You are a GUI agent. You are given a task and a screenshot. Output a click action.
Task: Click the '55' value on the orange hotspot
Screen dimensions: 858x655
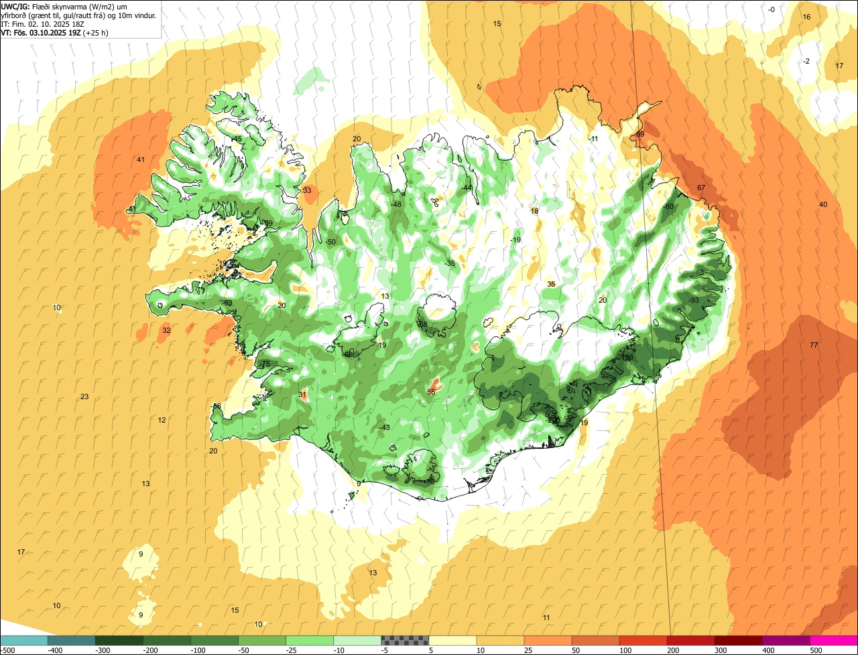click(431, 392)
